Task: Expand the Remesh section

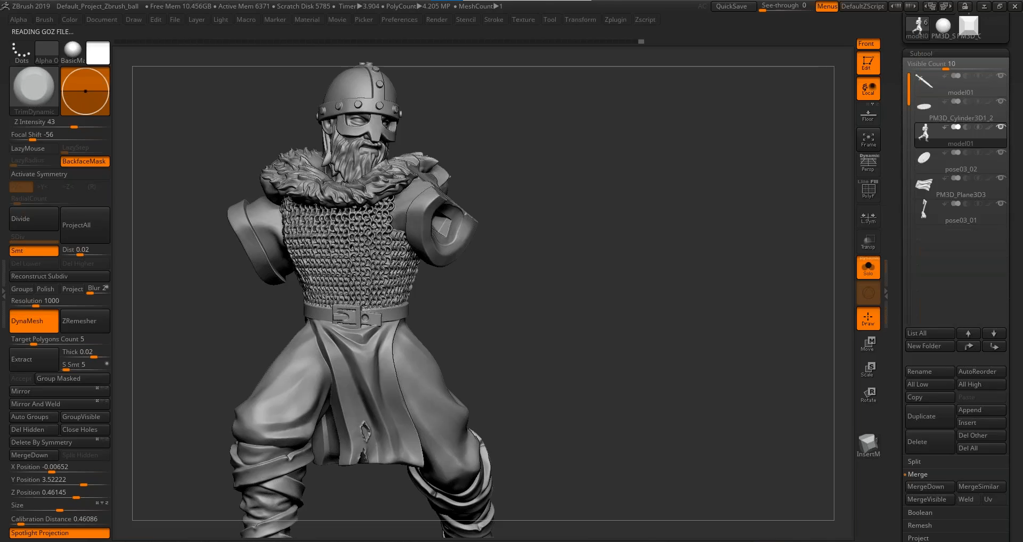Action: point(920,525)
